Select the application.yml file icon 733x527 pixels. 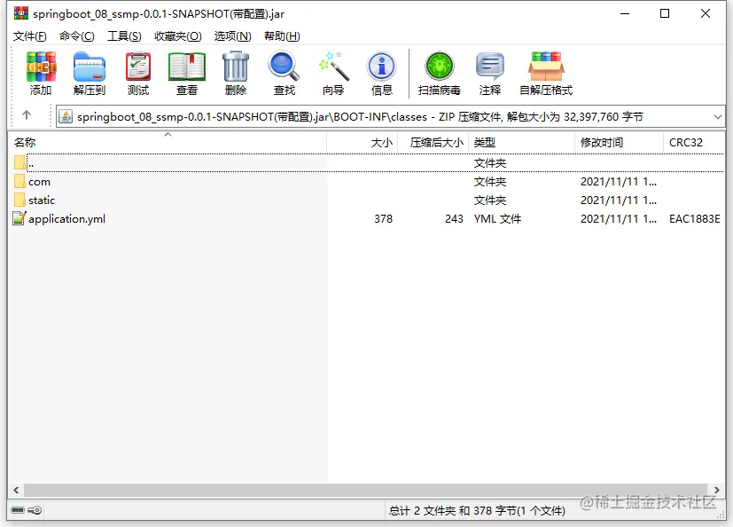[x=19, y=218]
